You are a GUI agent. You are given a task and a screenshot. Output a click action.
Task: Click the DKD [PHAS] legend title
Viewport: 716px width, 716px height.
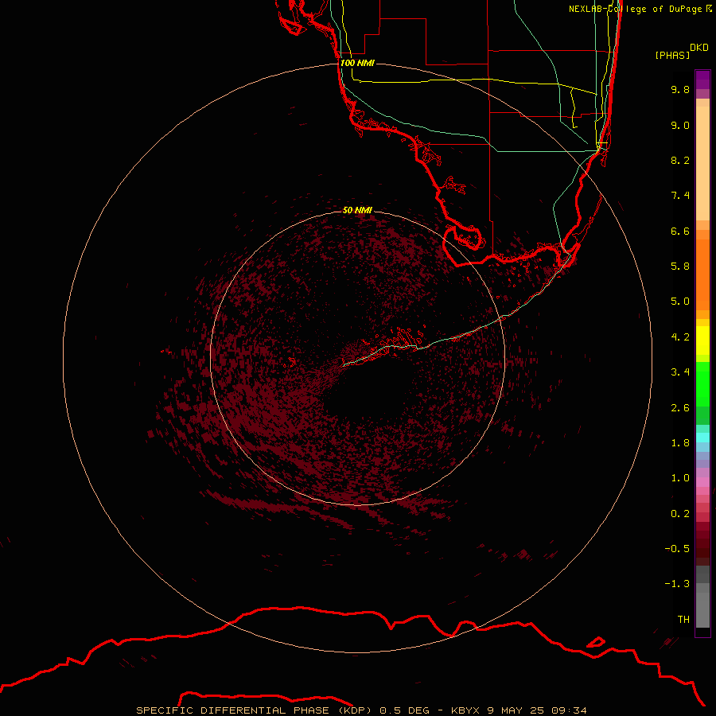coord(681,52)
